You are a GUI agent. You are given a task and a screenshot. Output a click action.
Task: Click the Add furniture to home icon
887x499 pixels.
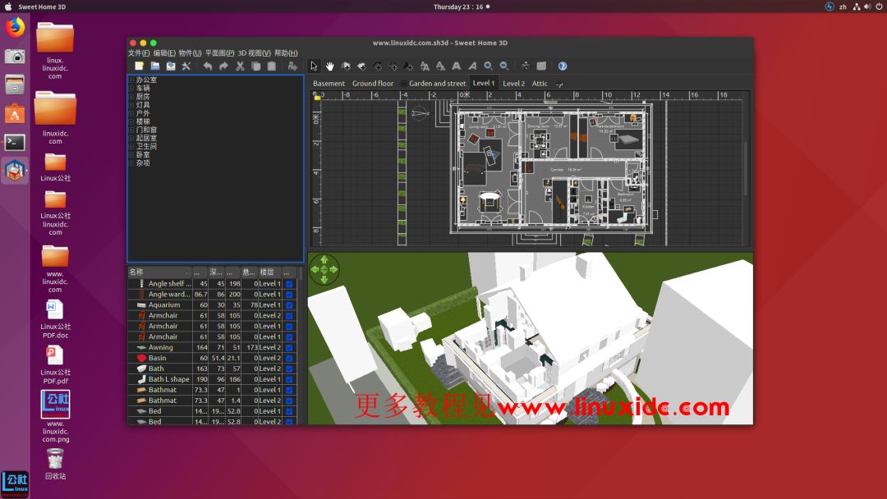point(292,66)
